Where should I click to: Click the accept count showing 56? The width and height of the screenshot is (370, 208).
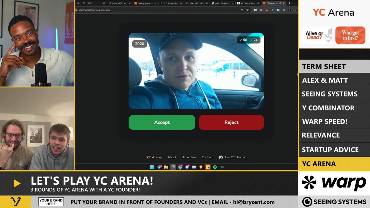tap(243, 40)
